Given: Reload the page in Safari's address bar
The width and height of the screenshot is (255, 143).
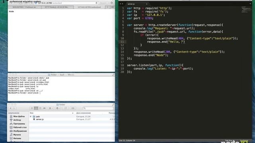Looking at the screenshot, I should point(96,3).
